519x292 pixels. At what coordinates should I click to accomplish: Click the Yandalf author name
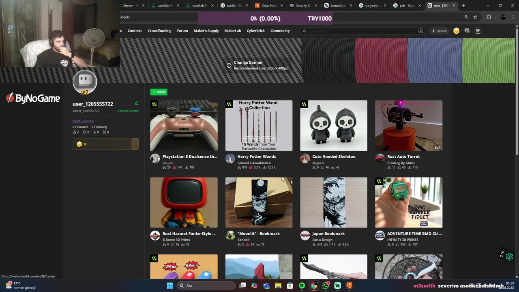244,240
